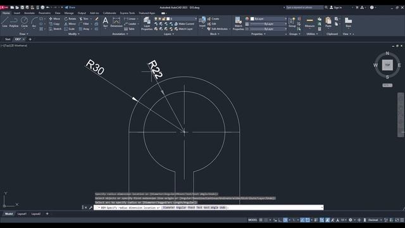The image size is (405, 228).
Task: Click the Stretch tool
Action: pyautogui.click(x=55, y=29)
